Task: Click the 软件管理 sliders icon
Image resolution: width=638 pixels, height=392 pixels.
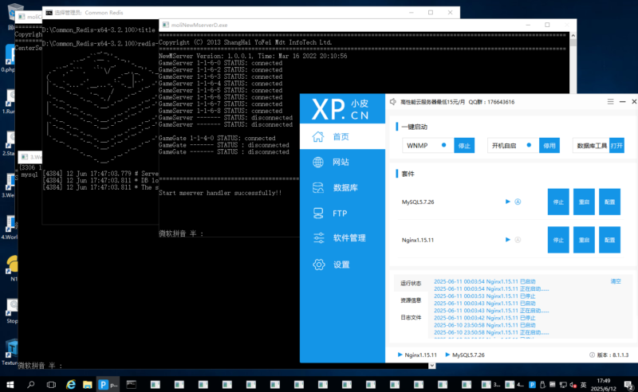Action: tap(319, 238)
